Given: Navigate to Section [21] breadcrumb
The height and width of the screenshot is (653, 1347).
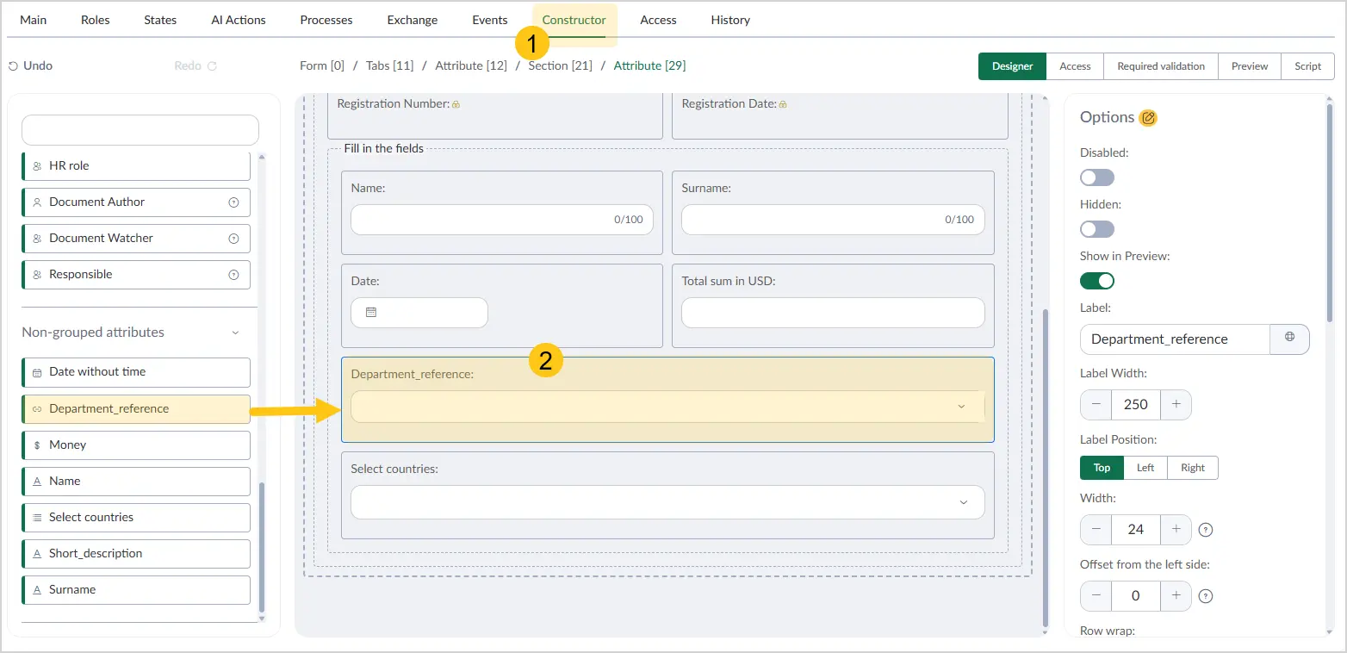Looking at the screenshot, I should [x=560, y=65].
